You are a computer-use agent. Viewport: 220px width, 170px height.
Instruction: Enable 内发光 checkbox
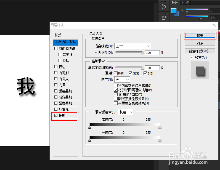click(x=56, y=79)
